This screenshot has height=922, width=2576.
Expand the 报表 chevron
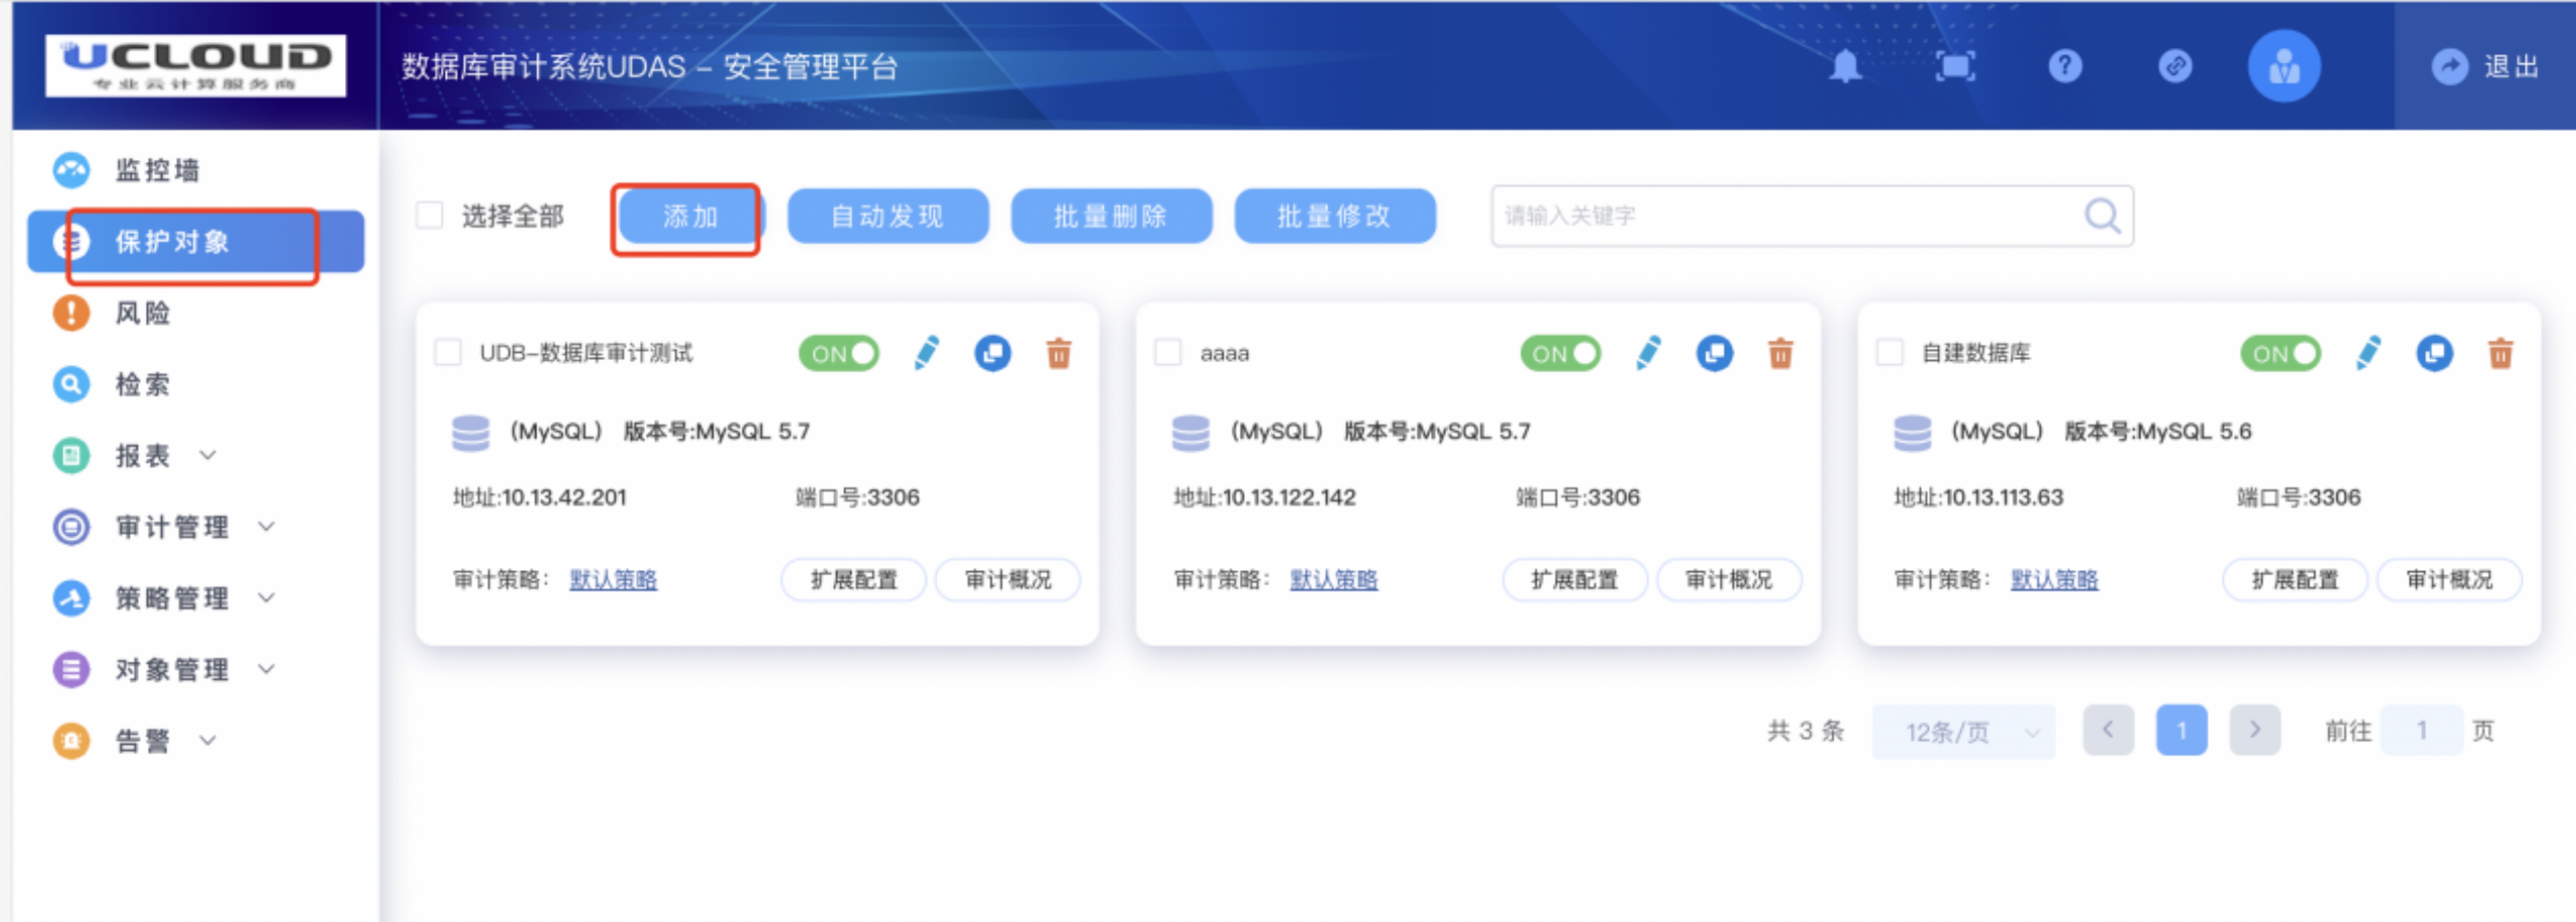coord(208,455)
